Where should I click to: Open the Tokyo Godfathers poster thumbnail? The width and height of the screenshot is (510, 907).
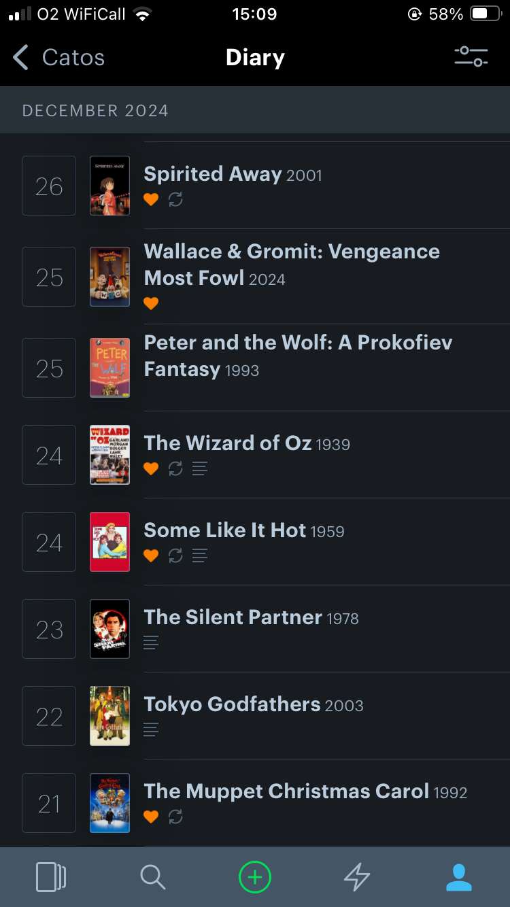[x=109, y=716]
